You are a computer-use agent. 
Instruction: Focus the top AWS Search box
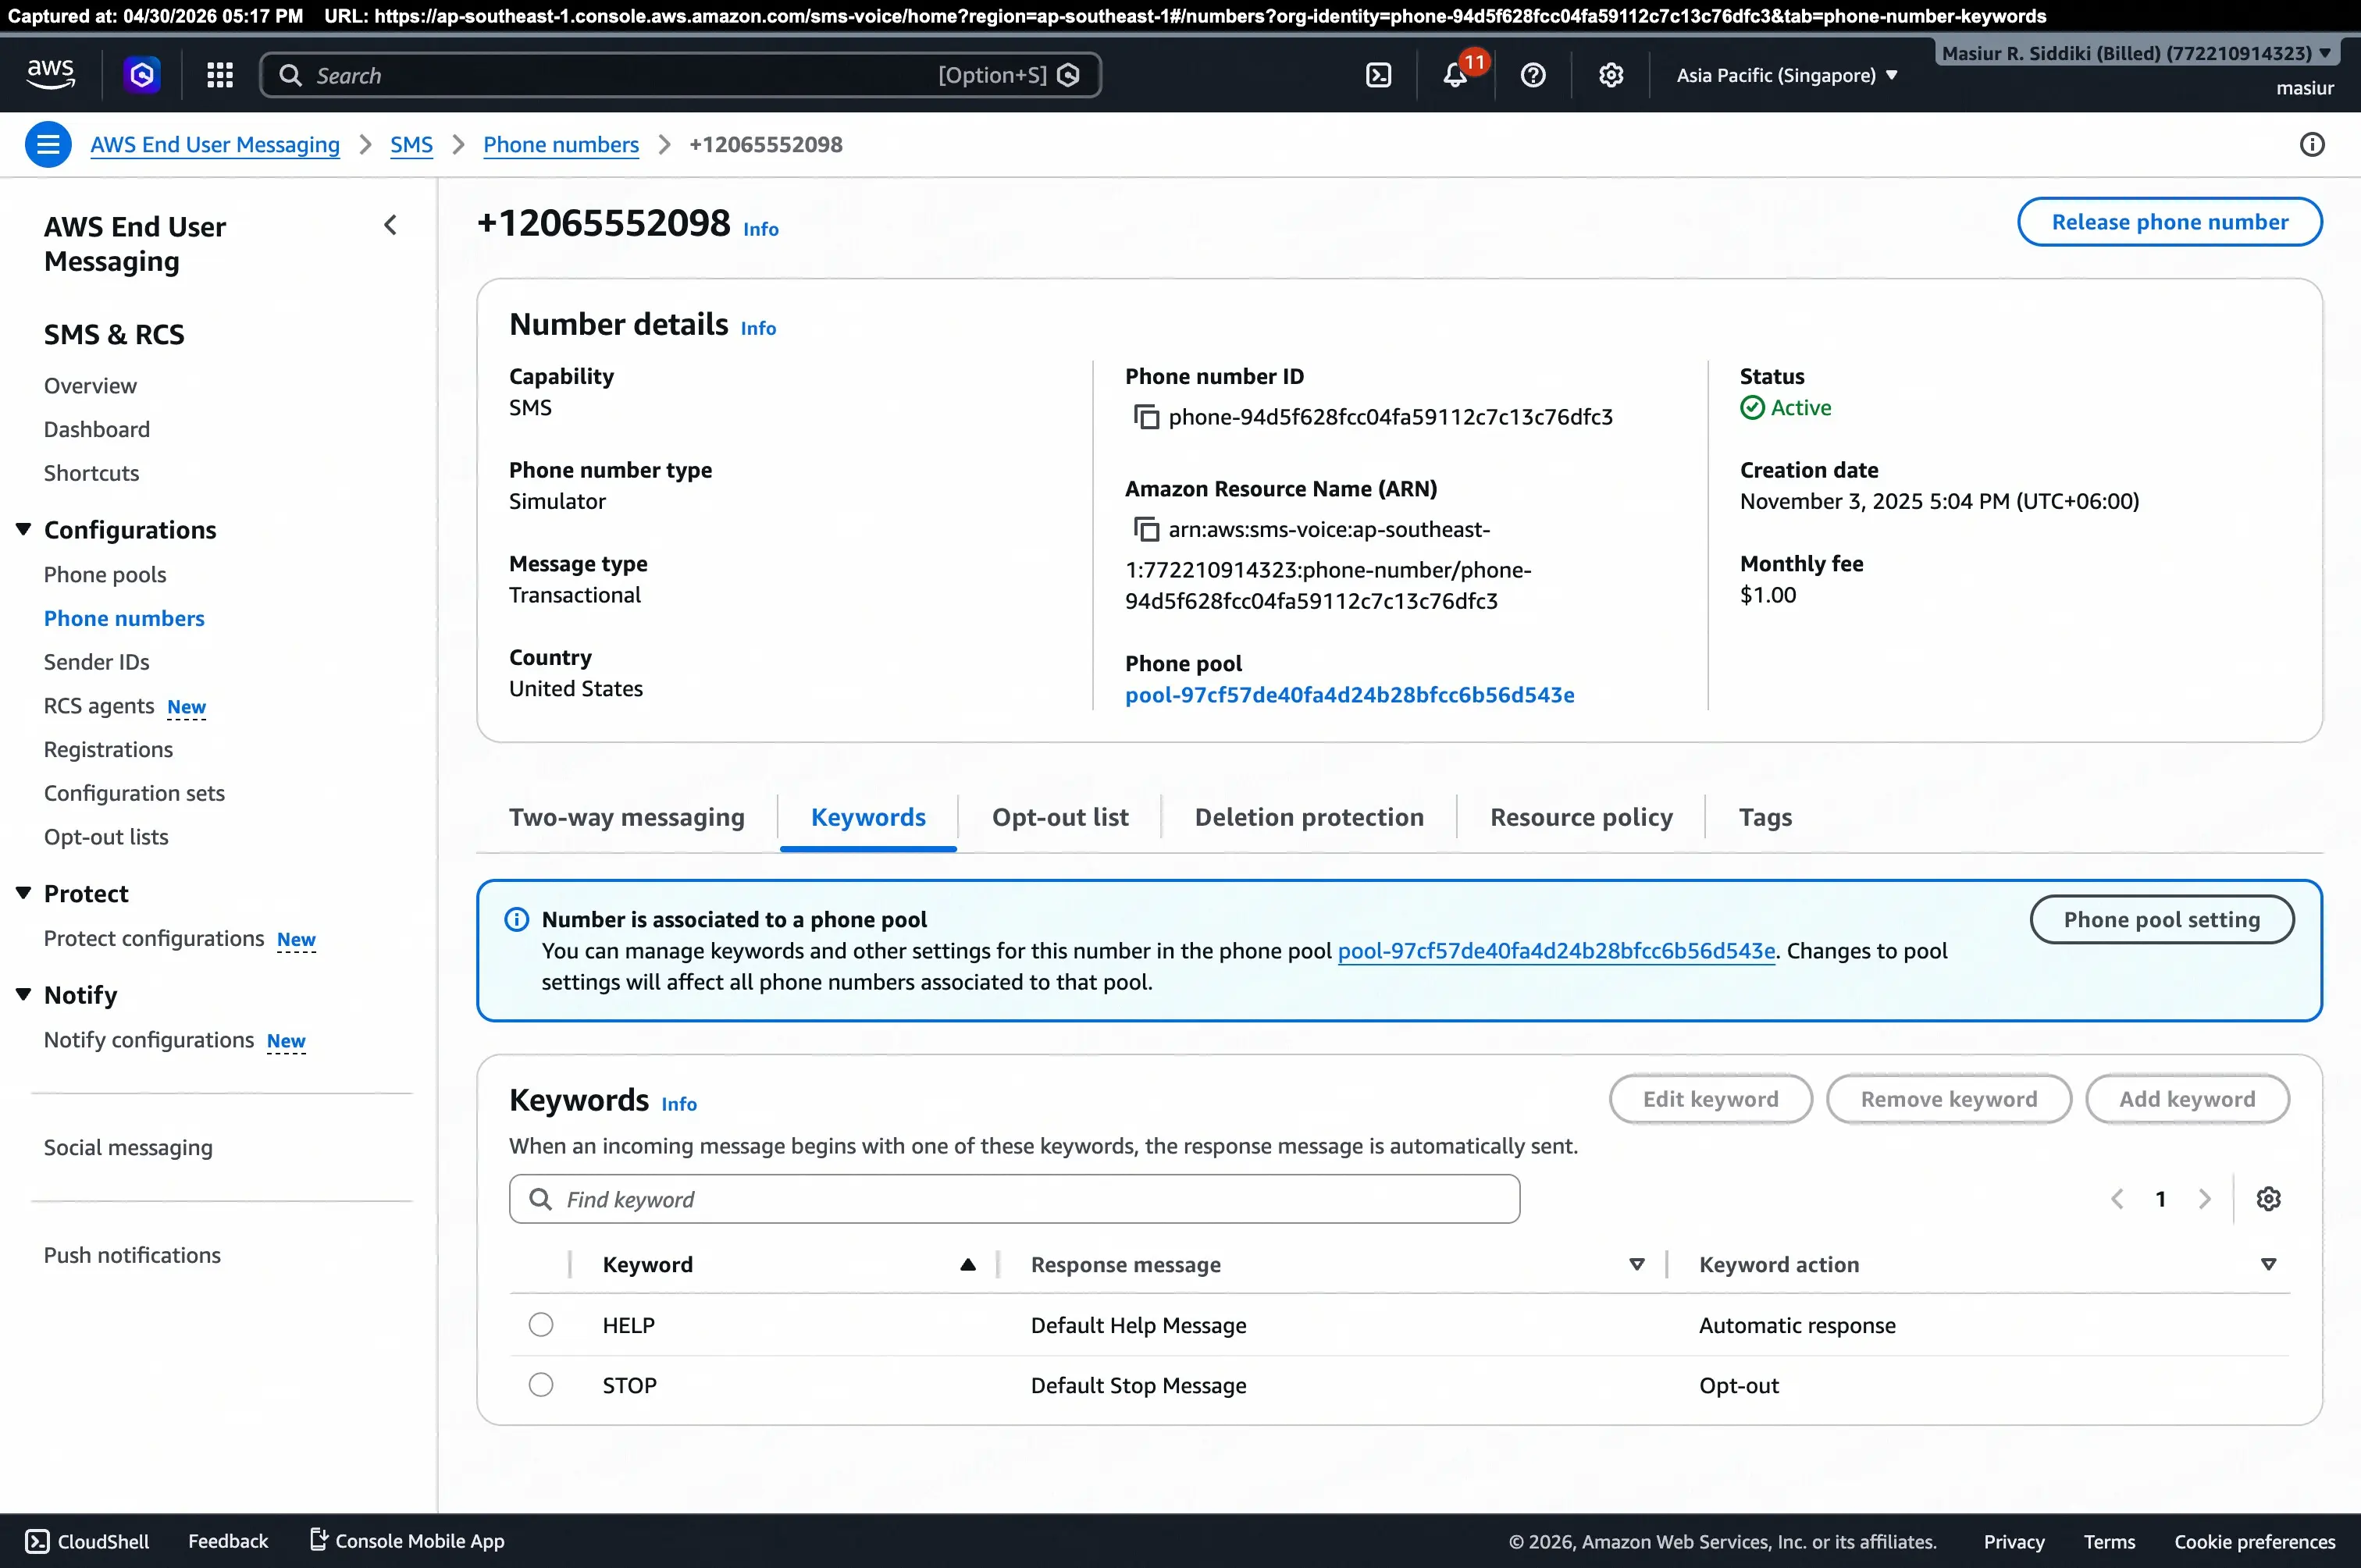[x=680, y=75]
